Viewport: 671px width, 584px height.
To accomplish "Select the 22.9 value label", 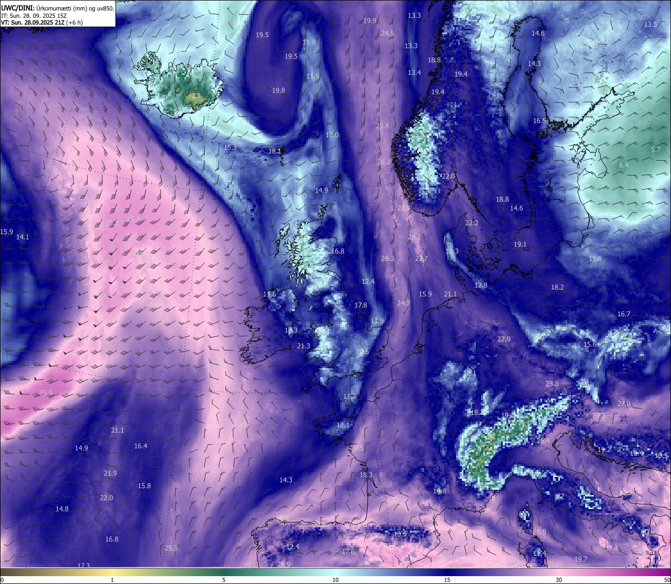I will pos(504,339).
